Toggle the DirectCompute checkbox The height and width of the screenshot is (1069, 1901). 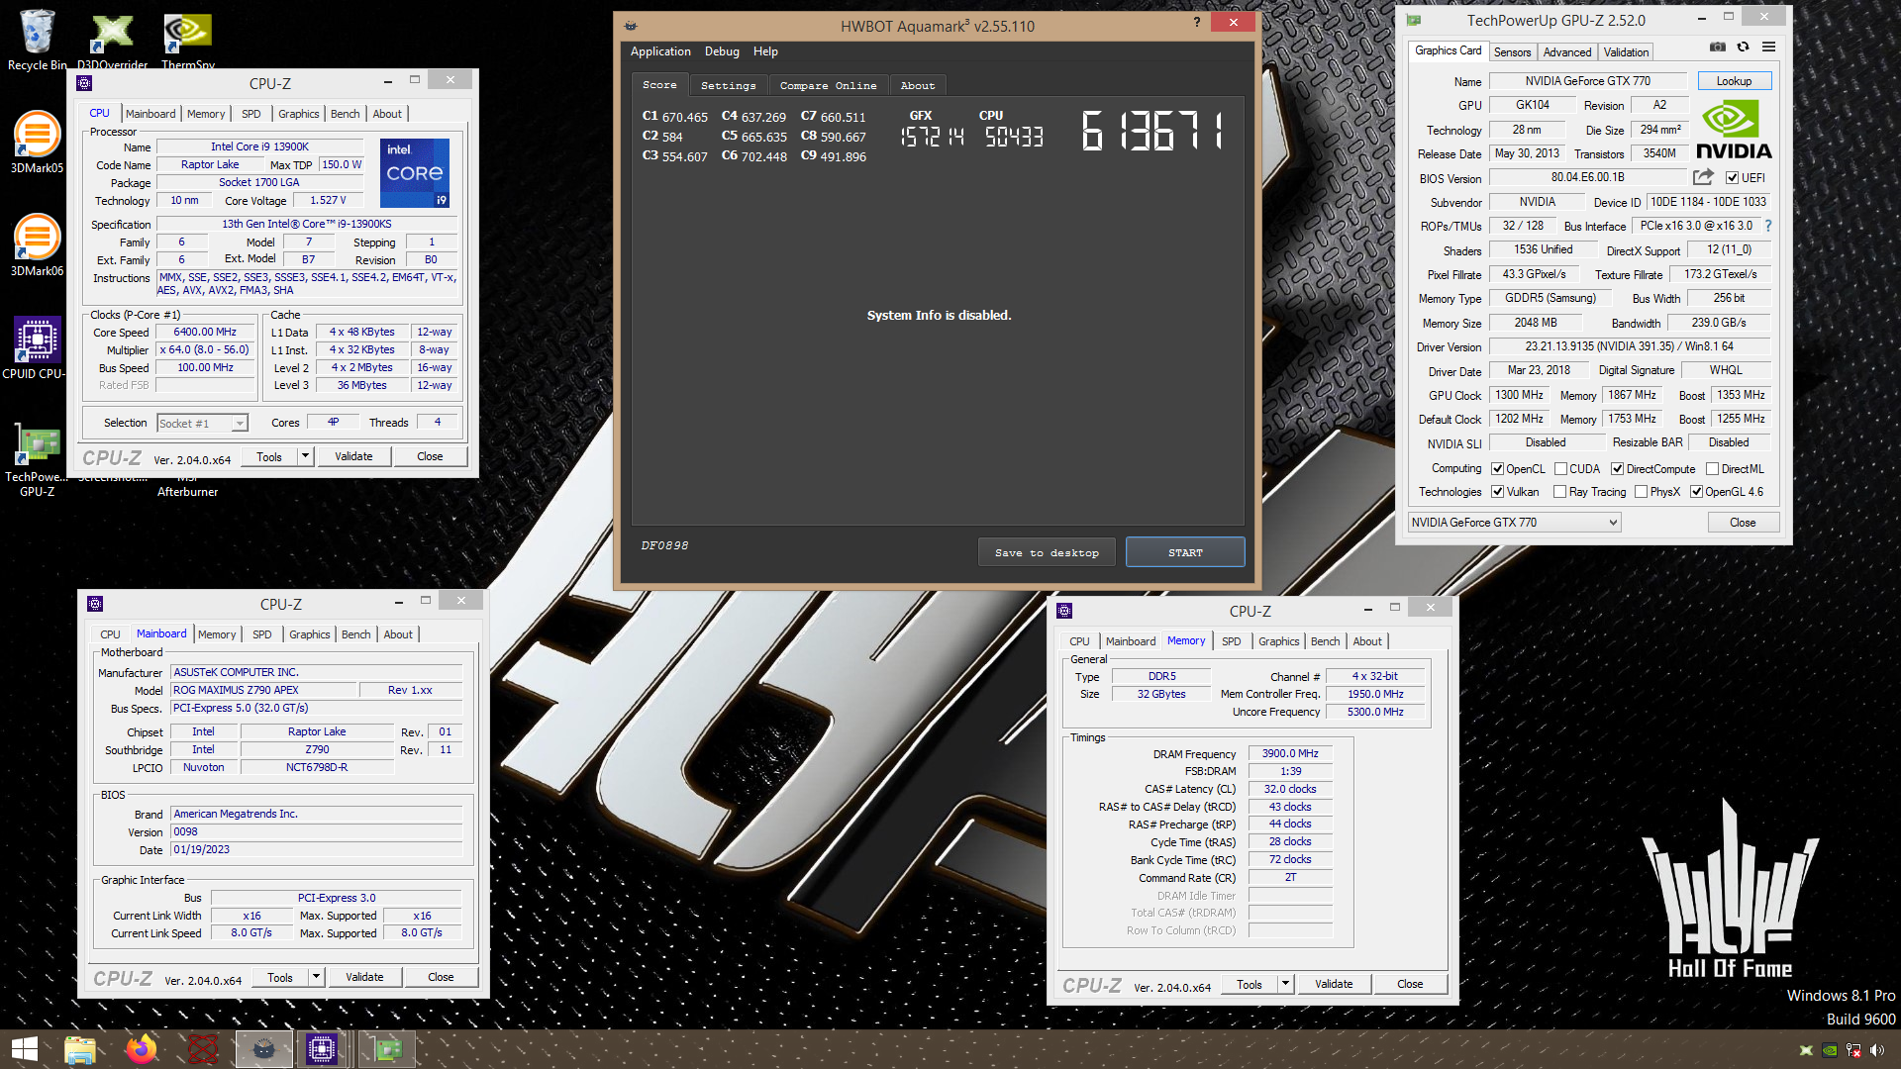coord(1617,469)
